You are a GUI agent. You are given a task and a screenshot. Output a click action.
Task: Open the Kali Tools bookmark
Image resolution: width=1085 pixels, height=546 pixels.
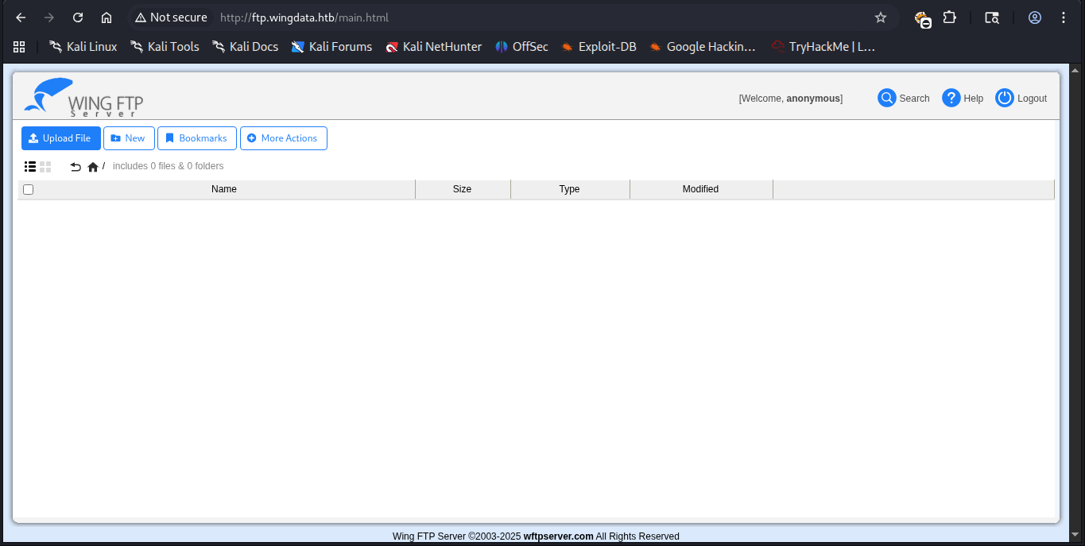[x=165, y=47]
